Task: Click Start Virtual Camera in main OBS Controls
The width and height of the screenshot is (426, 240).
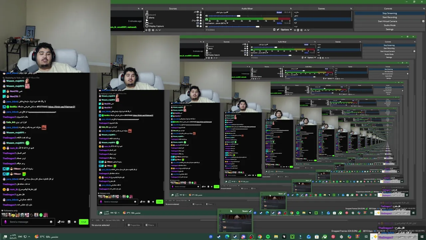Action: 387,21
